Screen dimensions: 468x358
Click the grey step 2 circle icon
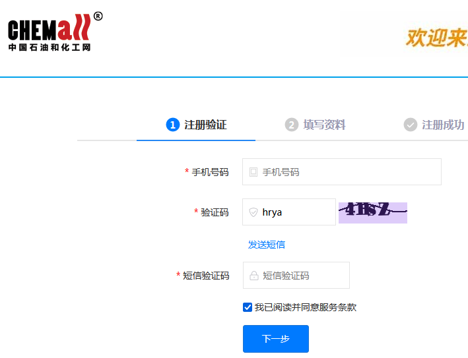[x=292, y=125]
